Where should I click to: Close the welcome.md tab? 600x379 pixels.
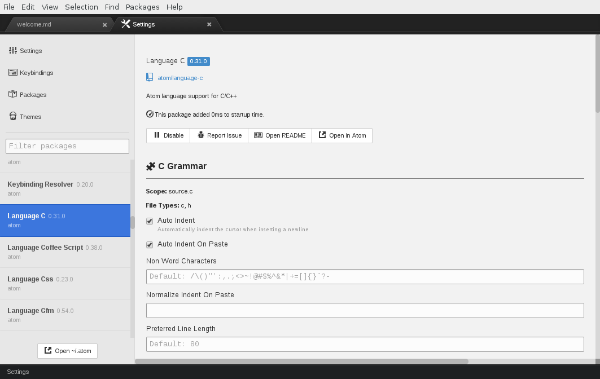[105, 25]
